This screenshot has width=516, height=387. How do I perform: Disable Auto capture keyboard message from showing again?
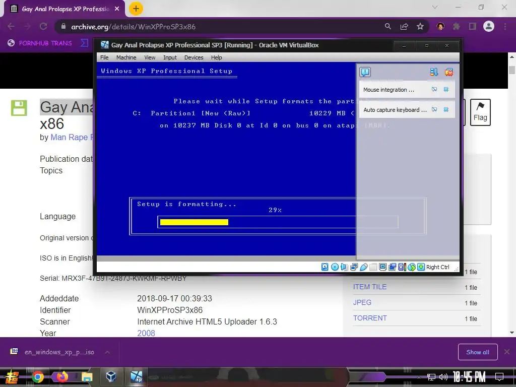click(434, 109)
